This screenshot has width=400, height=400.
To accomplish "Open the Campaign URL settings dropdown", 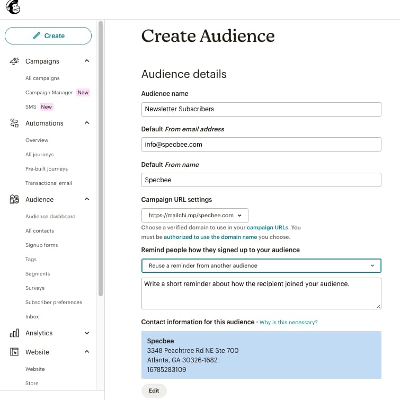I will (x=194, y=215).
